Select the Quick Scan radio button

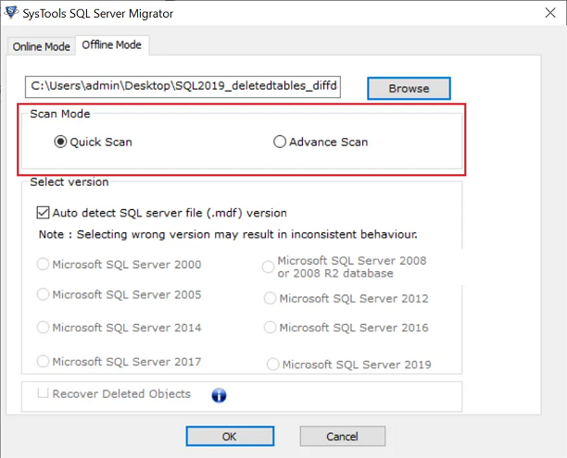(x=60, y=142)
